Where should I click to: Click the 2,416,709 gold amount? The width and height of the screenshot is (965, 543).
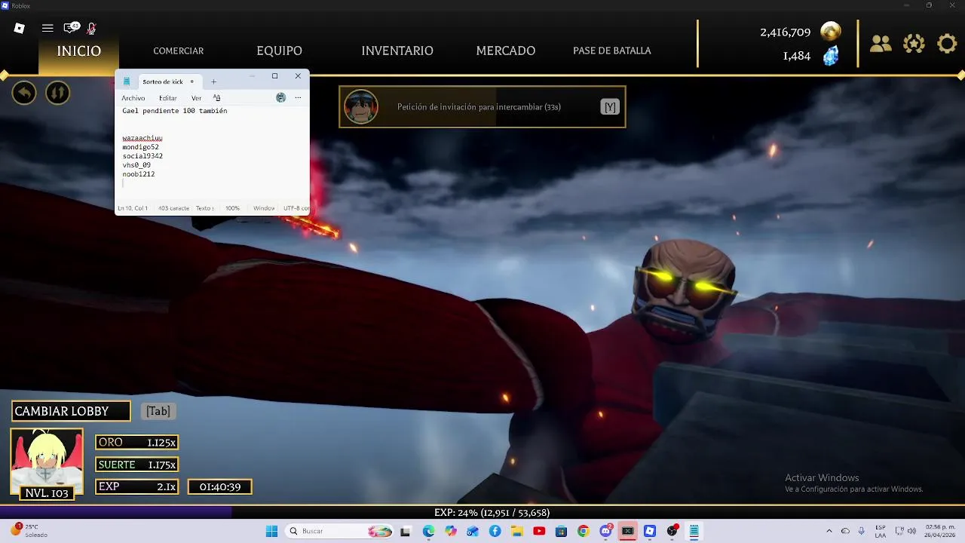pos(786,32)
